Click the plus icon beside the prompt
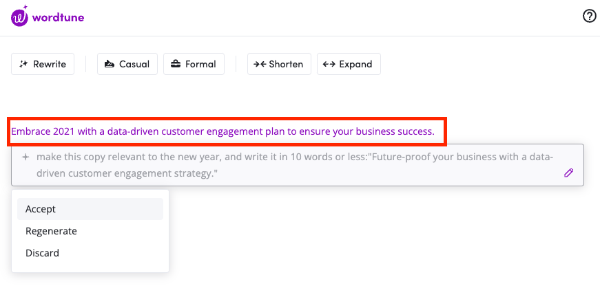This screenshot has height=286, width=600. [x=25, y=157]
